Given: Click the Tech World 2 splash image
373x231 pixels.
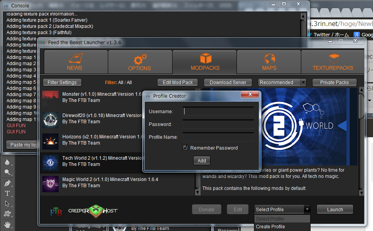Looking at the screenshot, I should [x=281, y=127].
